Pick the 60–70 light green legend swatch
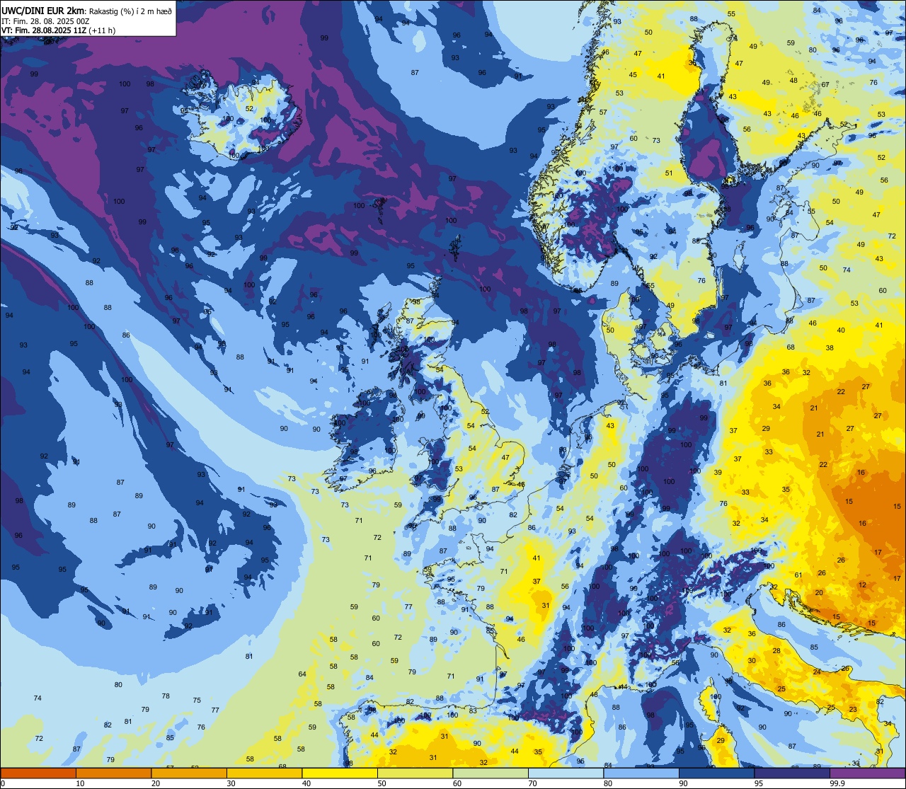Screen dimensions: 906x789 coord(491,773)
